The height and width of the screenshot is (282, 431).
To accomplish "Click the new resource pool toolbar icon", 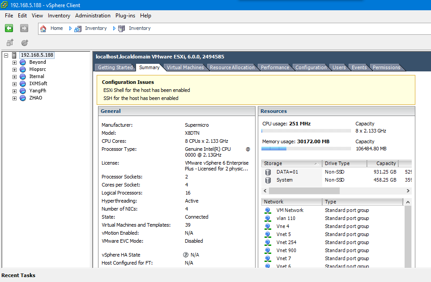I will 25,43.
